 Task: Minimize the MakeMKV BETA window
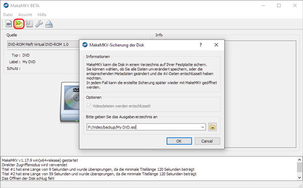tap(263, 6)
